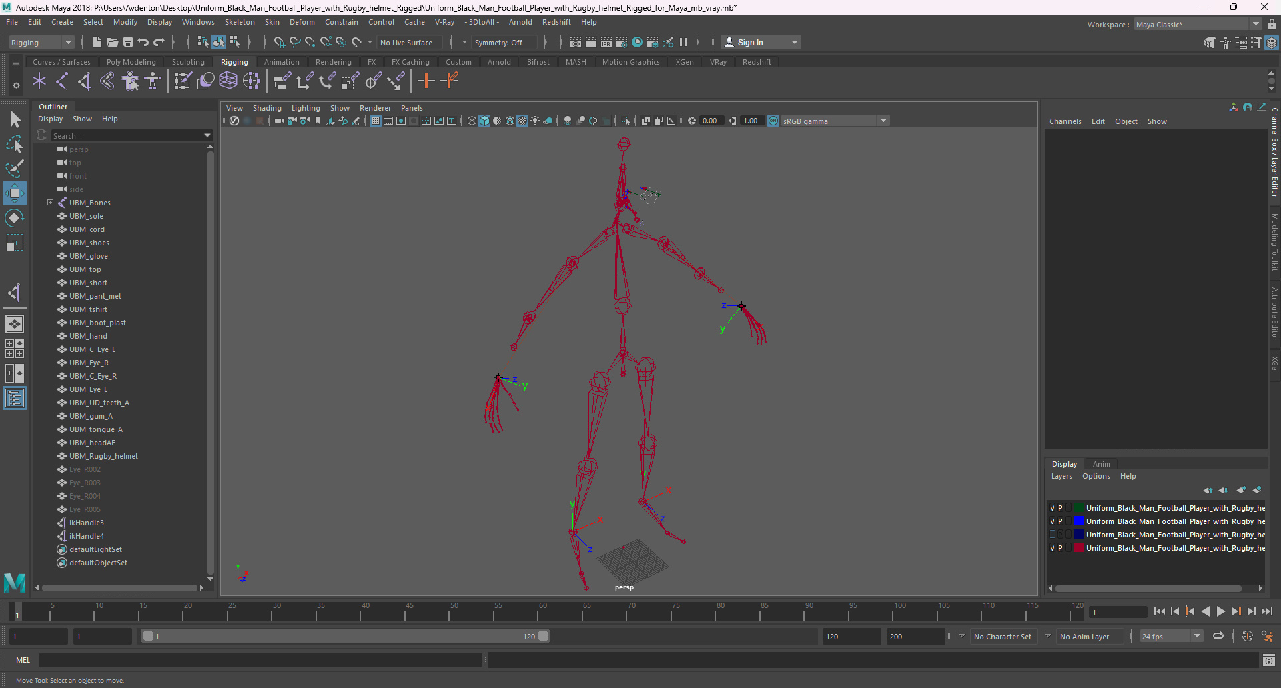Image resolution: width=1281 pixels, height=688 pixels.
Task: Click the Symmetry: Off button
Action: click(504, 42)
